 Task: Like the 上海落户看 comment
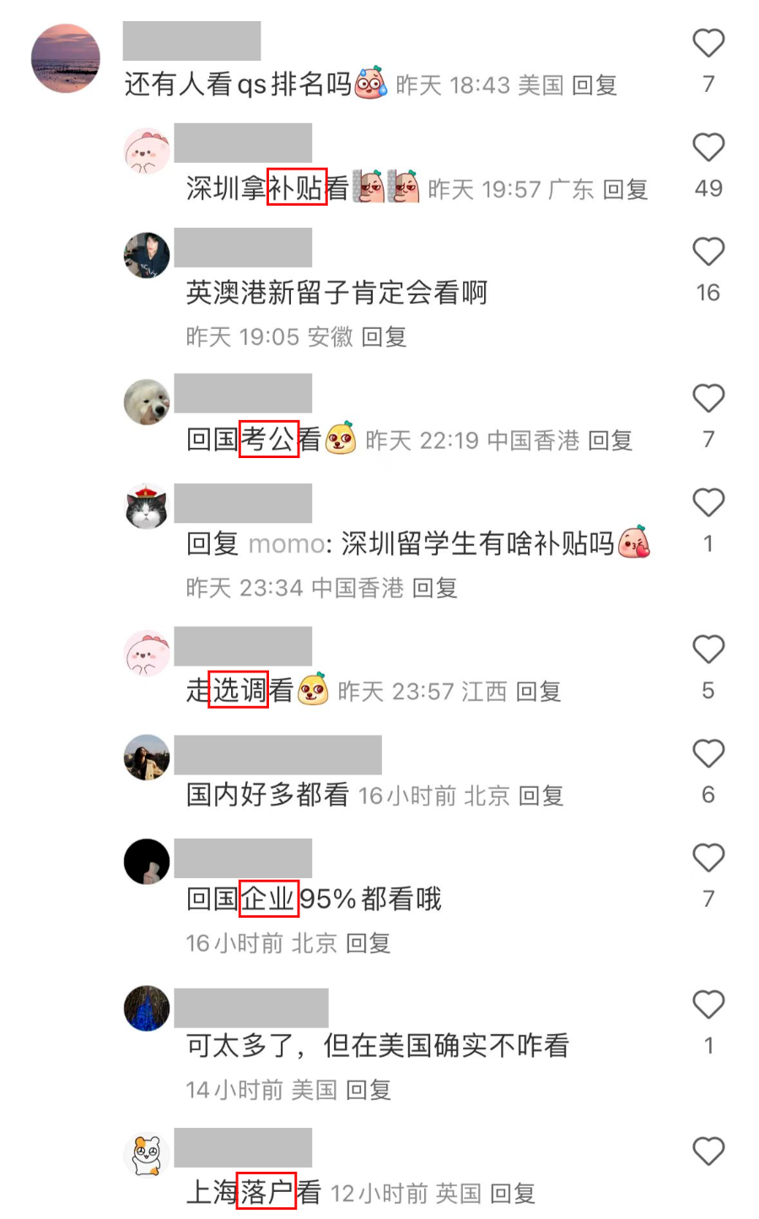(x=708, y=1152)
